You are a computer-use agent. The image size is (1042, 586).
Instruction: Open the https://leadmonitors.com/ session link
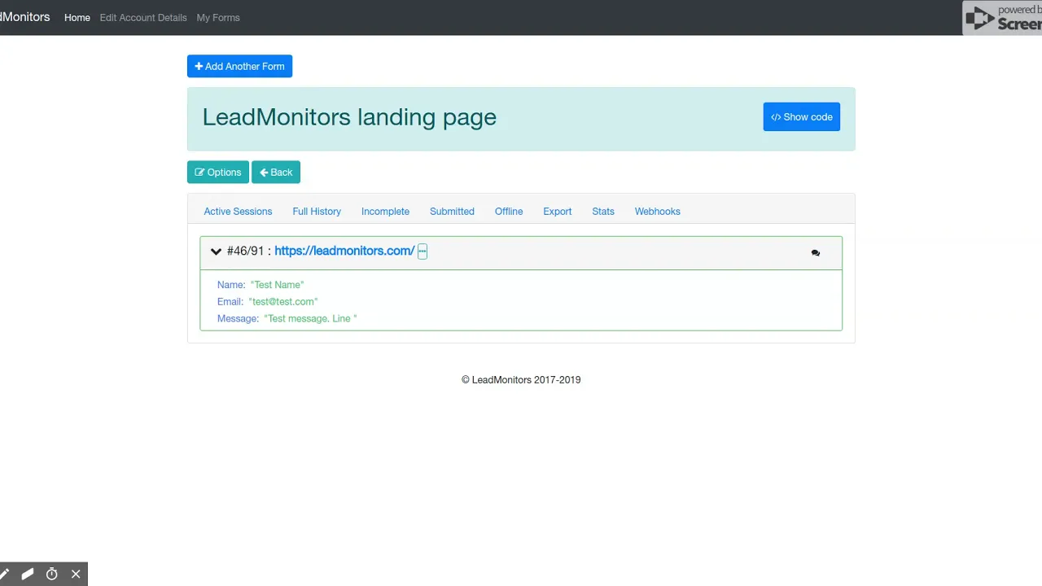(344, 251)
